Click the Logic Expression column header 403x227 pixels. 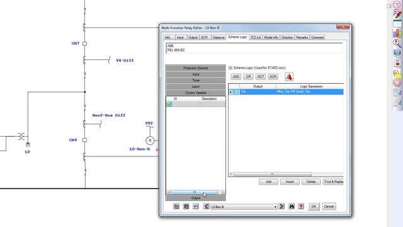[310, 86]
